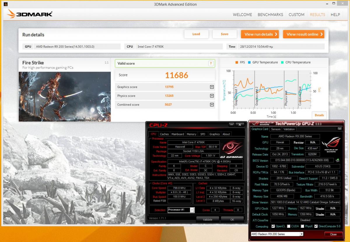Open the CPU-Z About tab

[226, 134]
